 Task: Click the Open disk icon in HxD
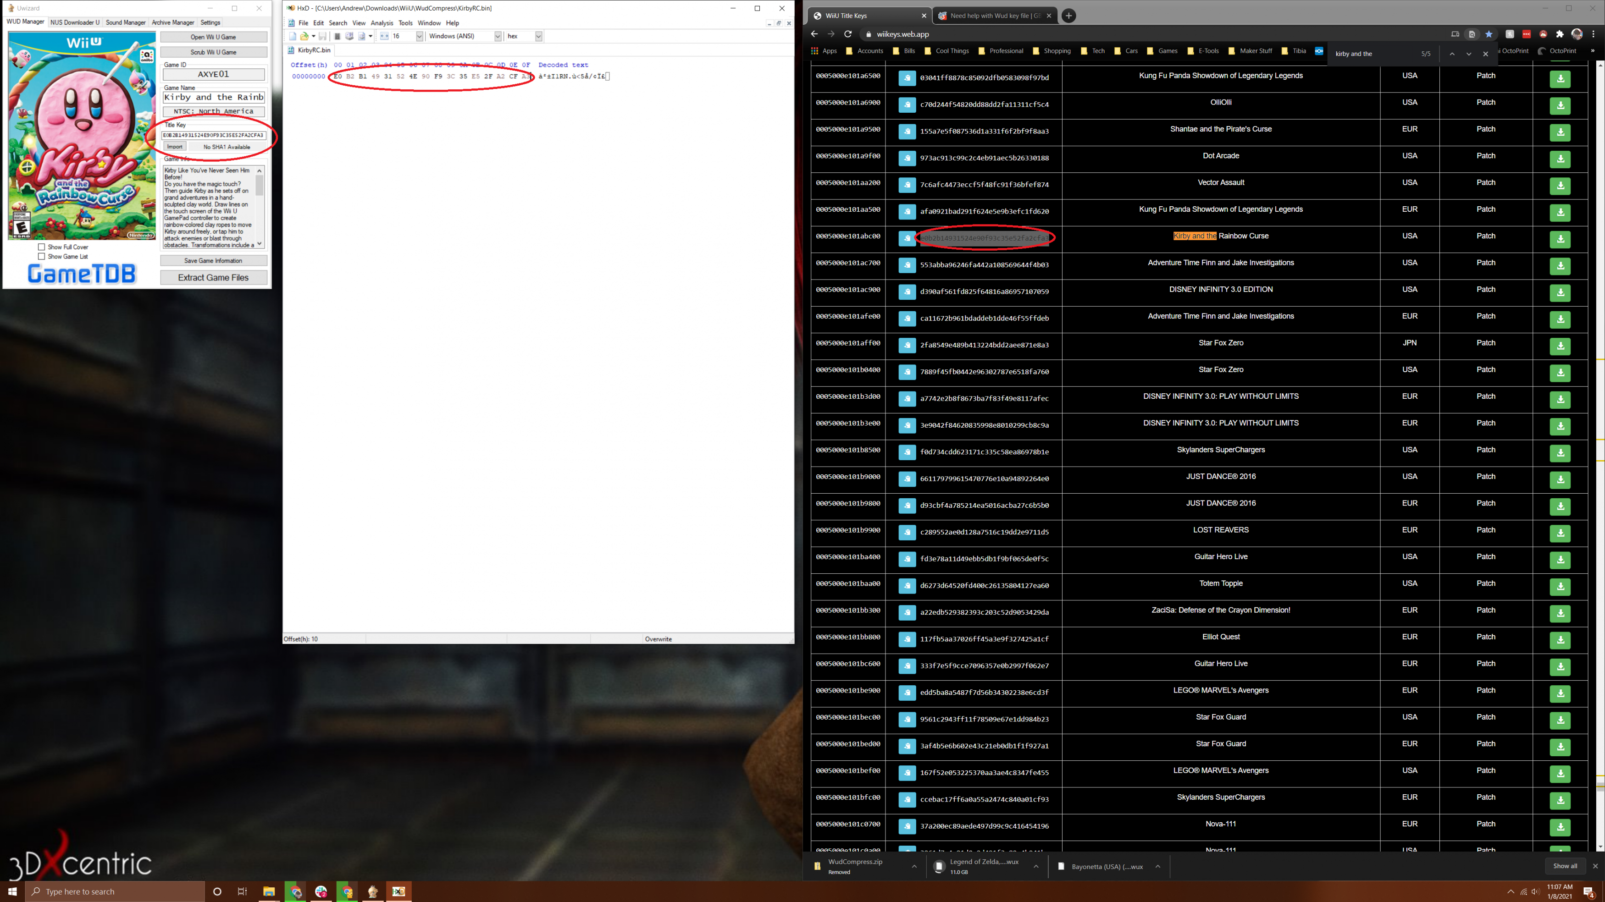click(x=349, y=36)
